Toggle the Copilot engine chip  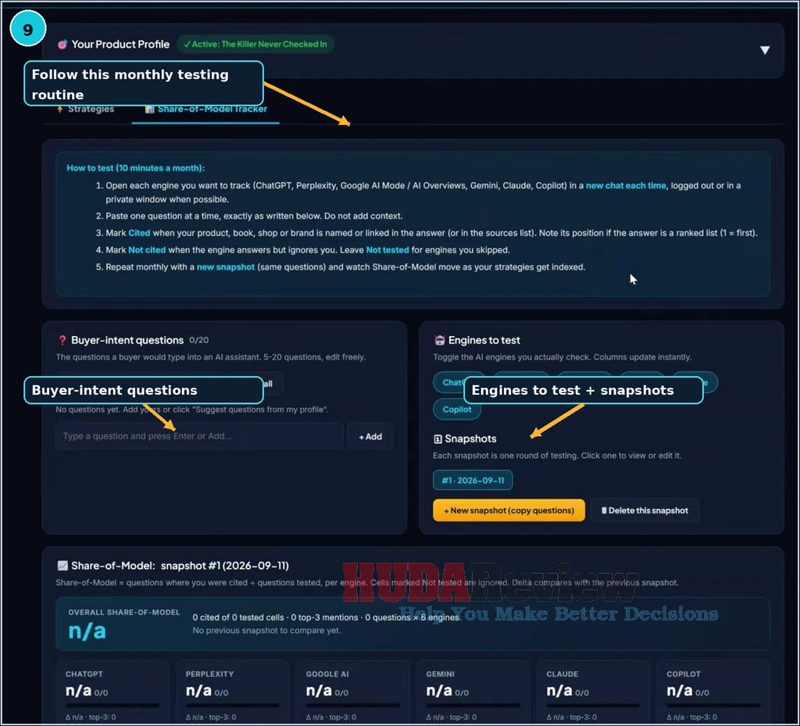(x=457, y=409)
